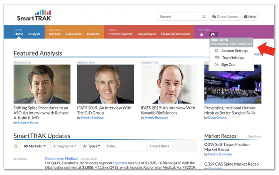Click the Help button
This screenshot has width=279, height=175.
tap(250, 17)
